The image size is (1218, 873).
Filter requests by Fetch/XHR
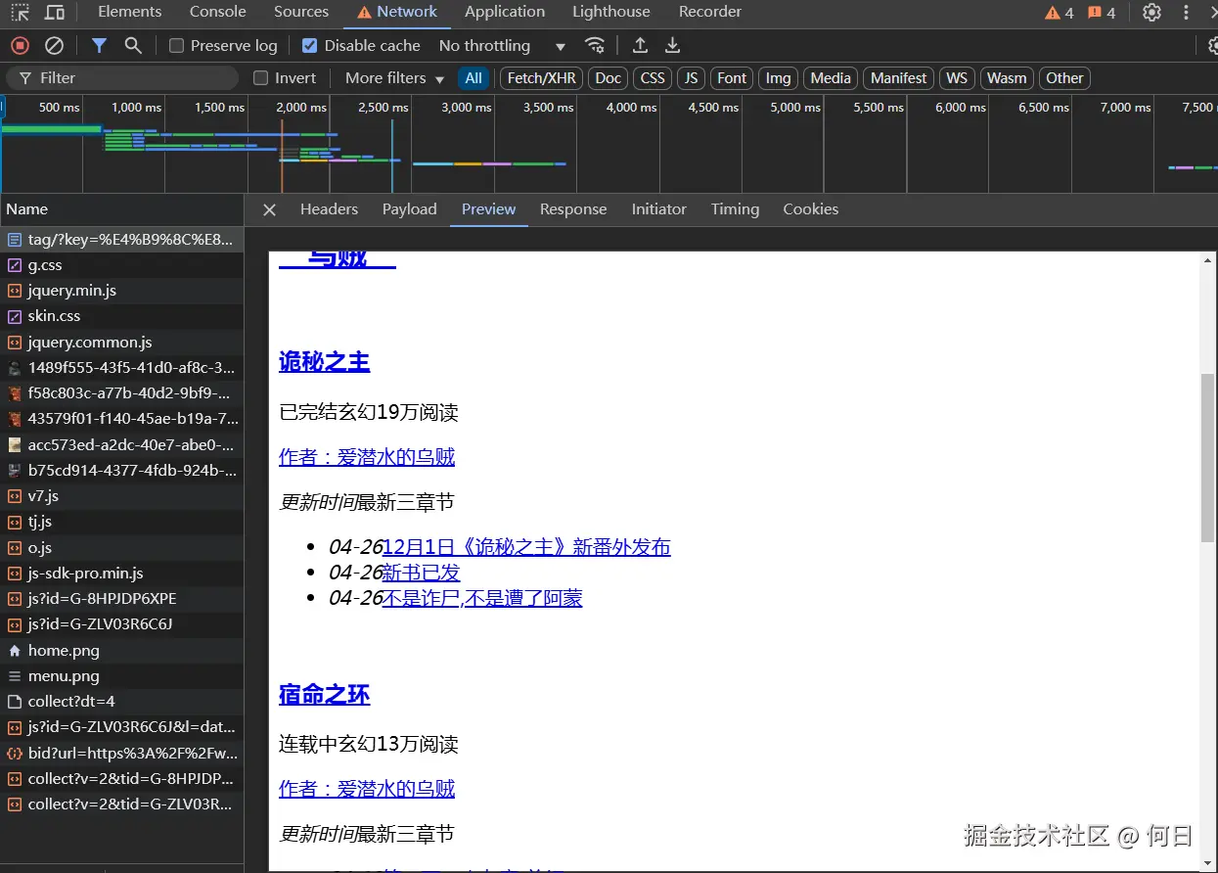542,78
